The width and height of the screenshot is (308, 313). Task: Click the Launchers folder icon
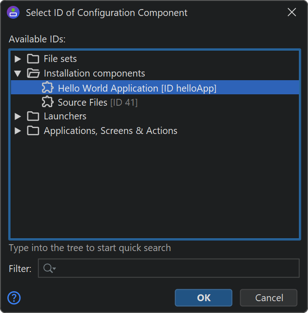pyautogui.click(x=33, y=116)
